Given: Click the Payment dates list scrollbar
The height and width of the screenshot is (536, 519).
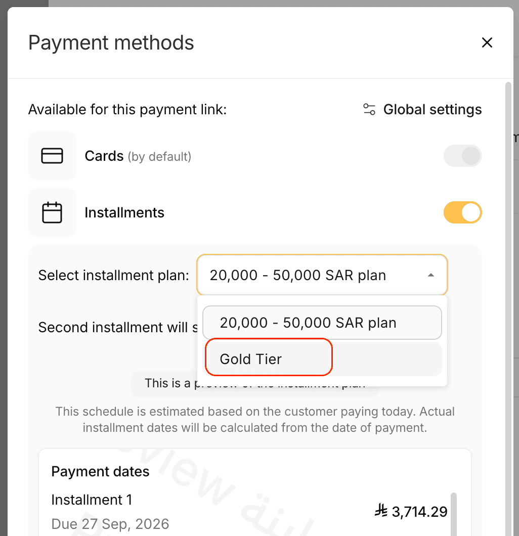Looking at the screenshot, I should click(454, 514).
